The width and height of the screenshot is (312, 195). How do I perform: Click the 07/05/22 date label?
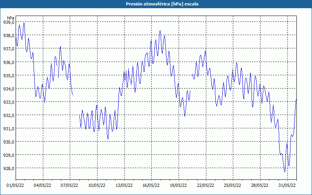[x=69, y=185]
